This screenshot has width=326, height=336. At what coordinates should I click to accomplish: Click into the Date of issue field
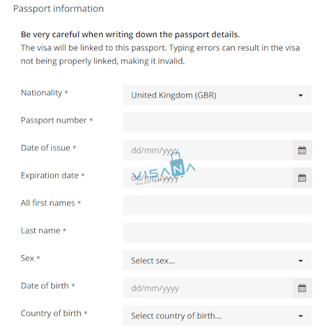[208, 150]
